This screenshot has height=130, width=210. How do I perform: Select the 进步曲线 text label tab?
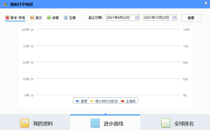coord(113,123)
